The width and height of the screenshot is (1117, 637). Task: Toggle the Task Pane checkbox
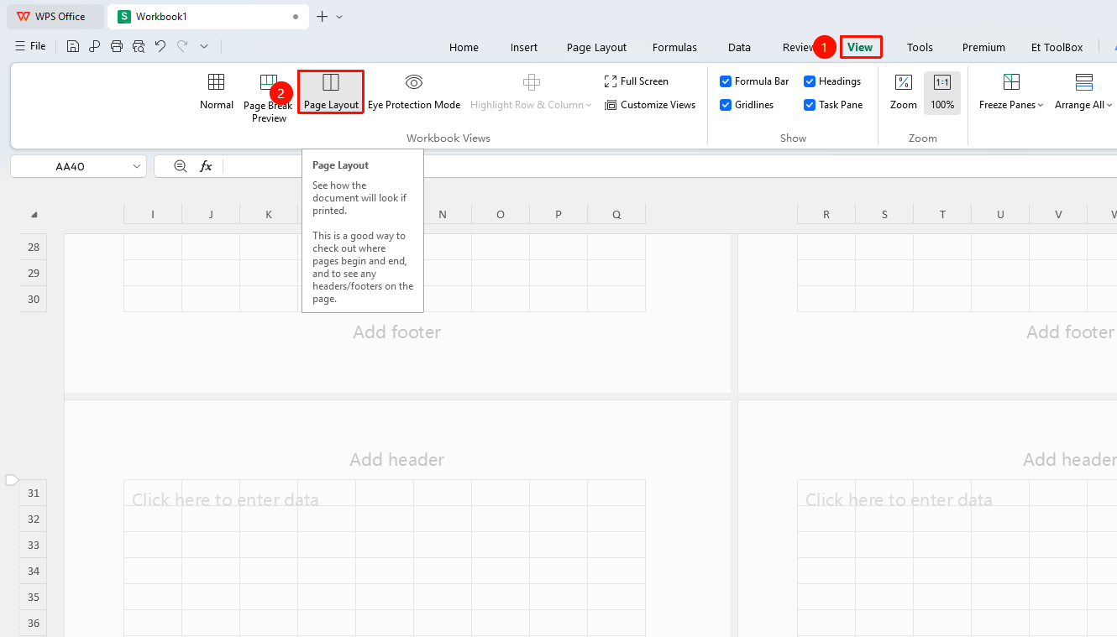click(x=810, y=105)
